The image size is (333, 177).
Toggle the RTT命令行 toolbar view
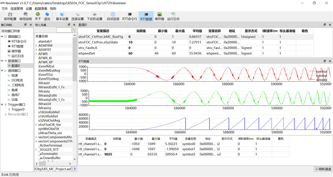point(129,14)
